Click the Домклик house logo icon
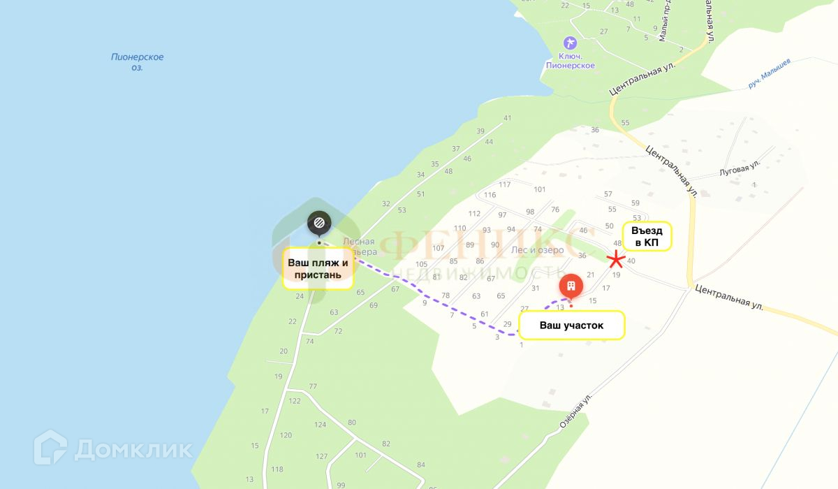Image resolution: width=838 pixels, height=489 pixels. point(51,448)
